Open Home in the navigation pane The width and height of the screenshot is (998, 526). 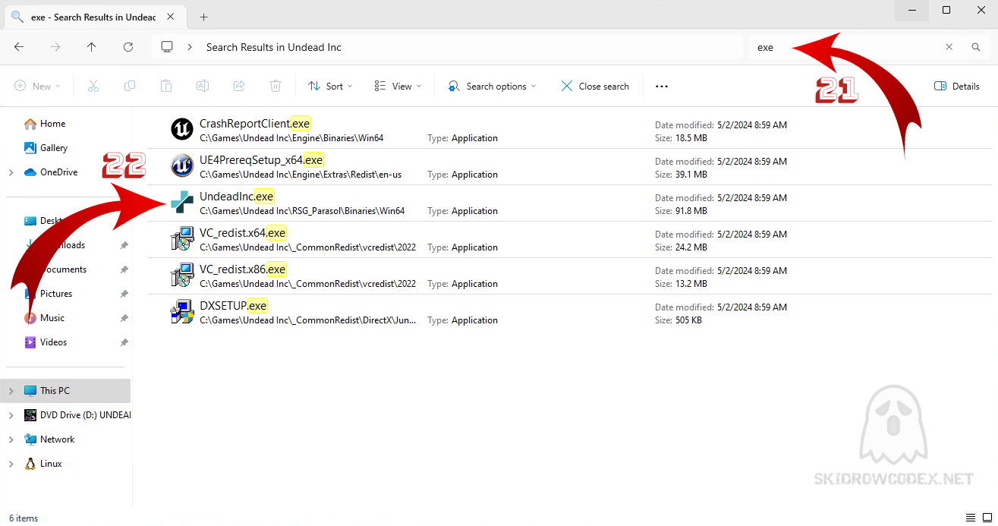point(52,124)
